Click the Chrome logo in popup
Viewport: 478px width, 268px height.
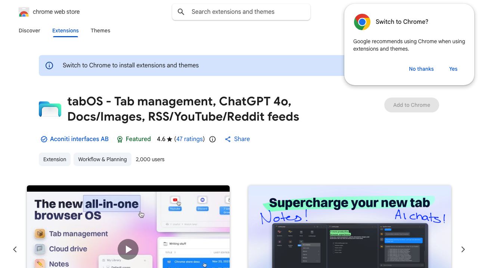(362, 22)
